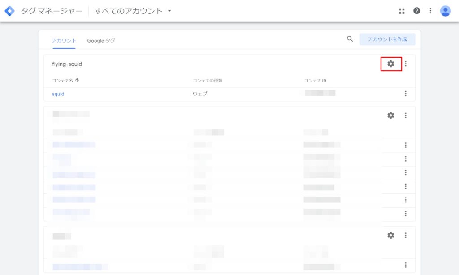This screenshot has height=275, width=459.
Task: Click the user profile avatar
Action: click(x=445, y=11)
